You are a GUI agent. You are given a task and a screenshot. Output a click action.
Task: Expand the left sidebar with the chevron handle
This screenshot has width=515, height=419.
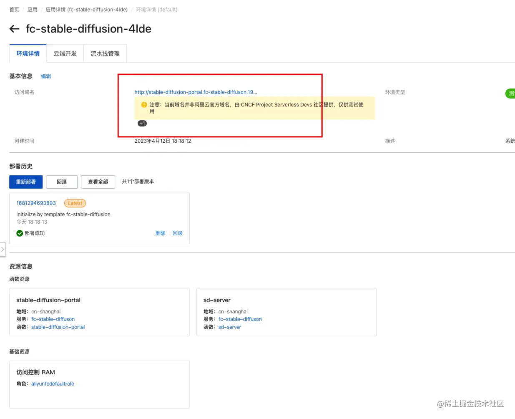(x=3, y=249)
